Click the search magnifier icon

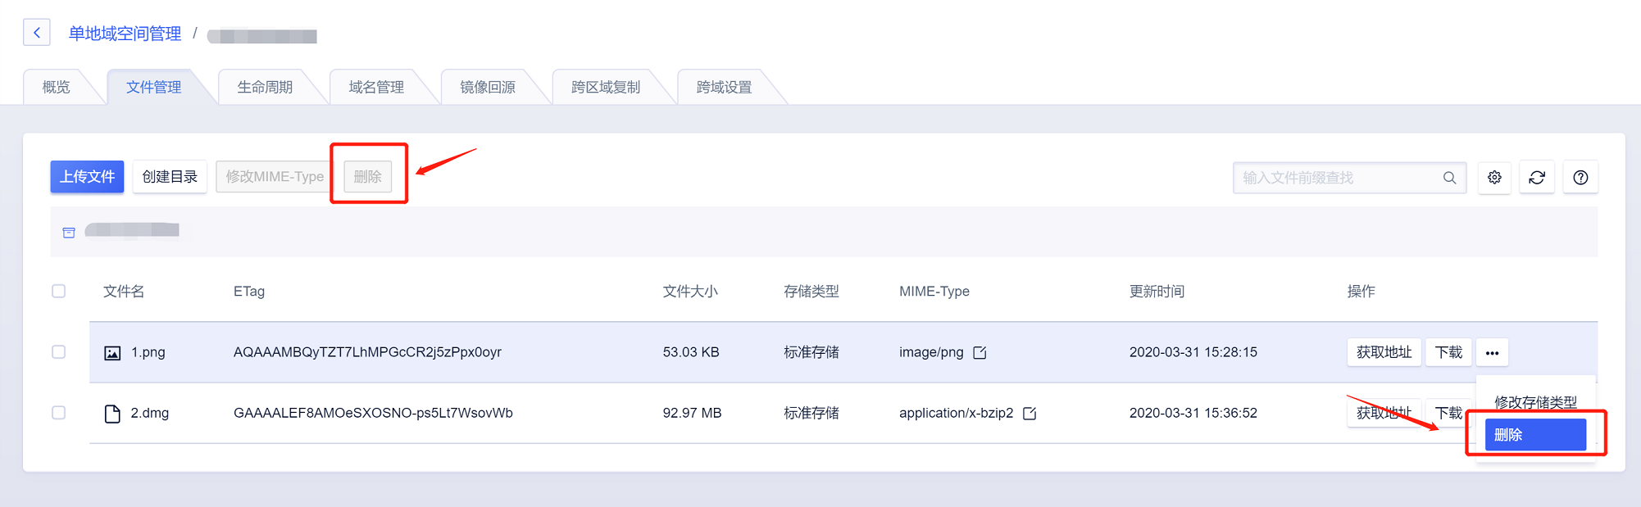click(x=1449, y=178)
